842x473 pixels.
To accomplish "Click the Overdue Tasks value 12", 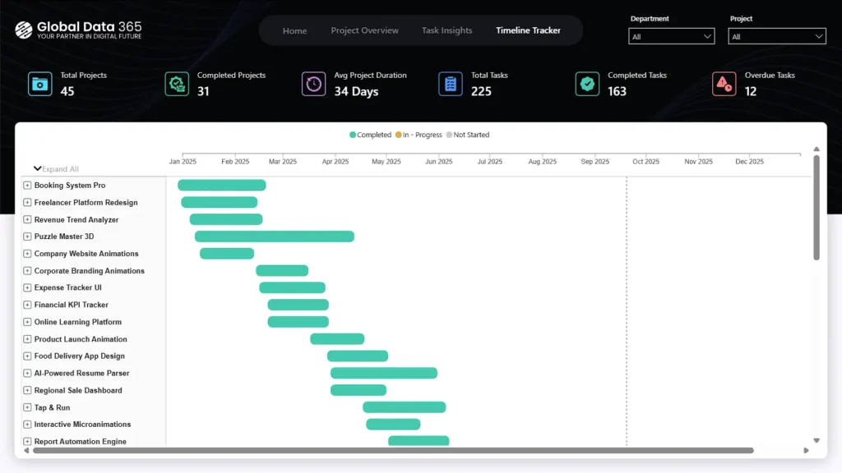I will 751,92.
